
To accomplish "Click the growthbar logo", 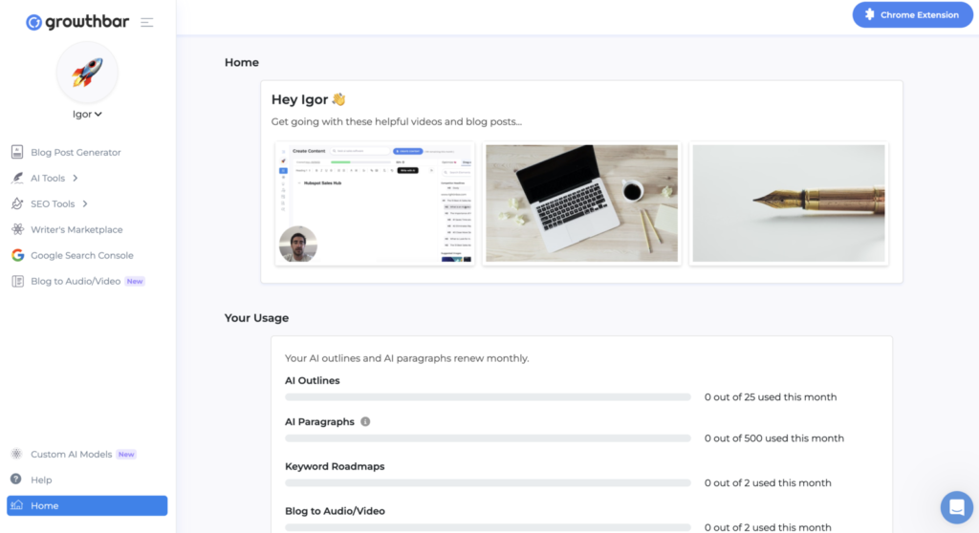I will [77, 22].
